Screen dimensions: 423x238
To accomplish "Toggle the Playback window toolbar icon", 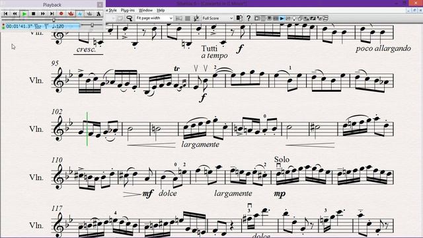I will pyautogui.click(x=282, y=19).
